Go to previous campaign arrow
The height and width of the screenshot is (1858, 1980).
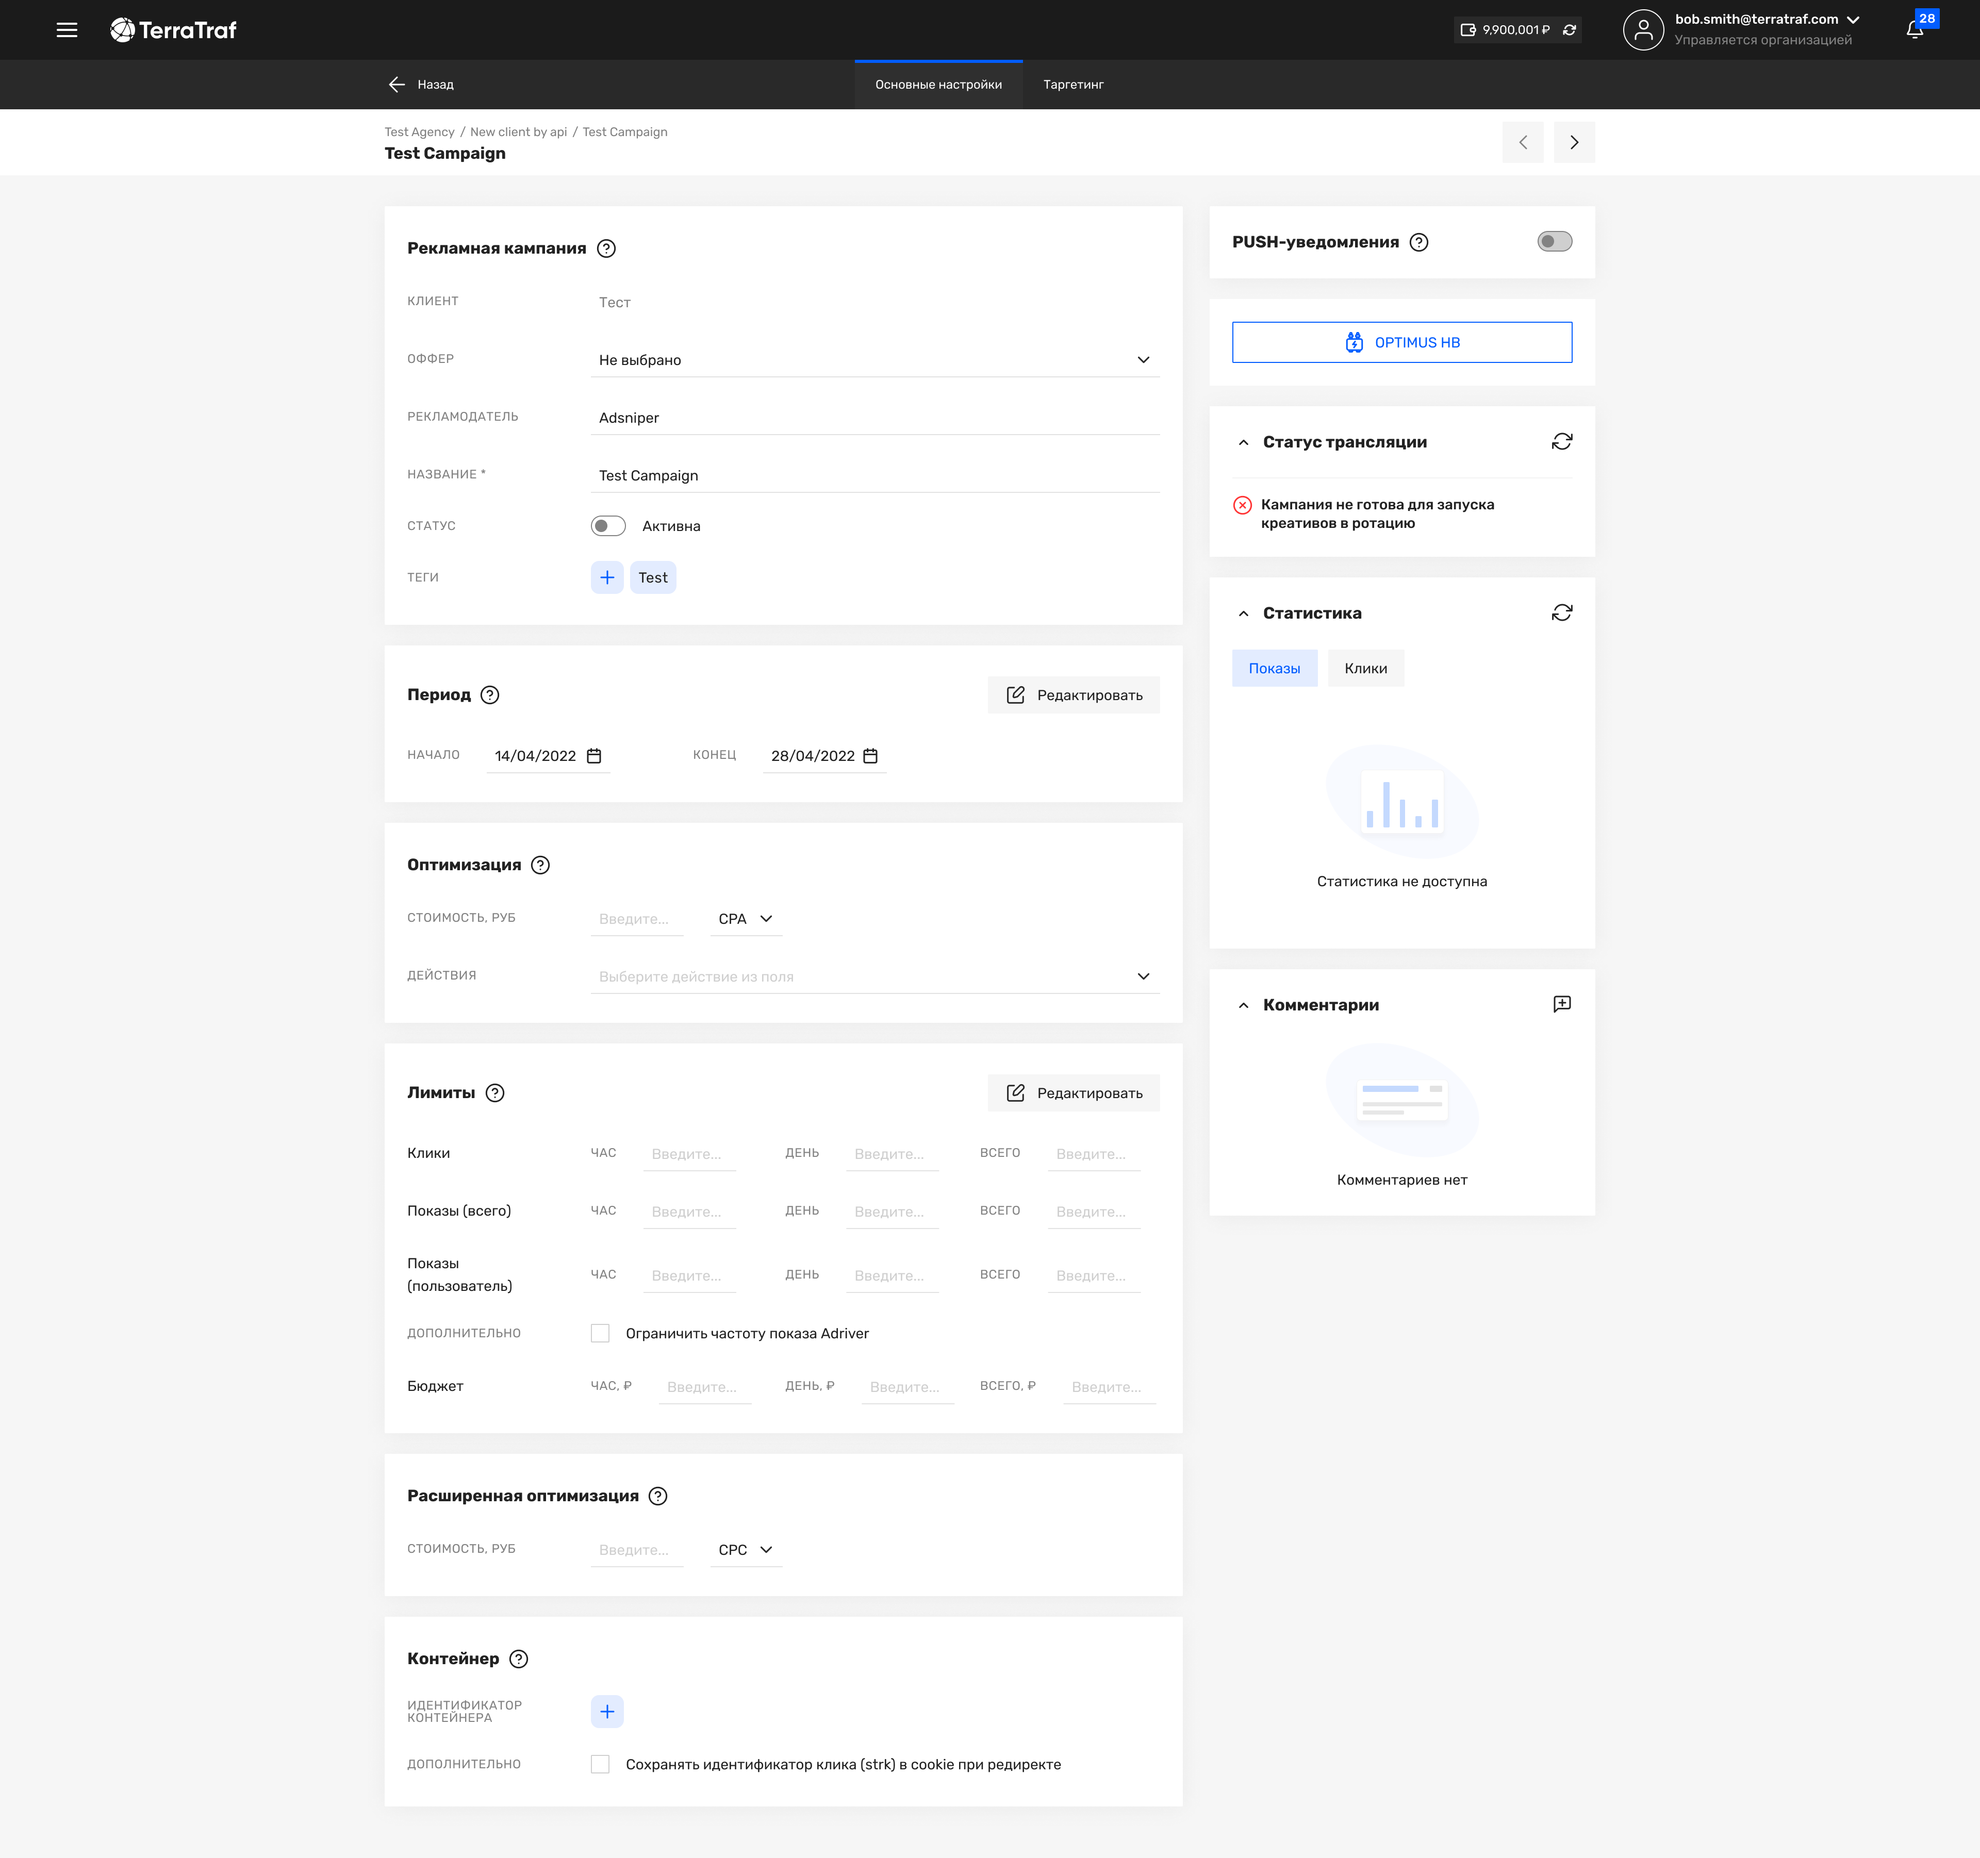click(1523, 142)
